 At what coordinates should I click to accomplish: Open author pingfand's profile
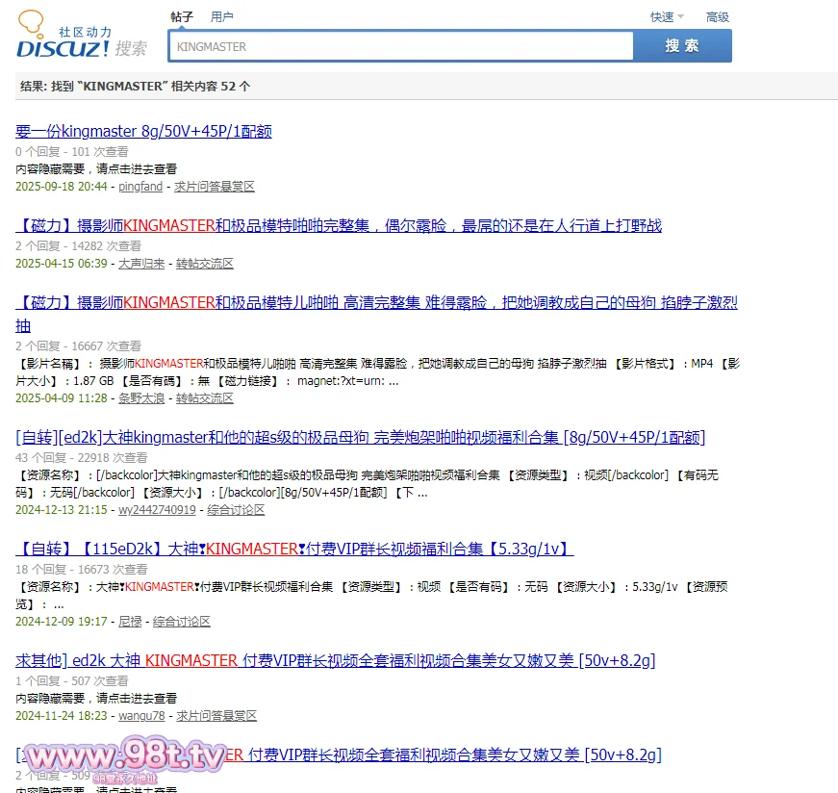tap(140, 186)
